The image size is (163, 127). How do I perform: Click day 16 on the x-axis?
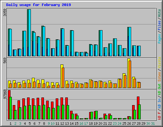tap(81, 124)
